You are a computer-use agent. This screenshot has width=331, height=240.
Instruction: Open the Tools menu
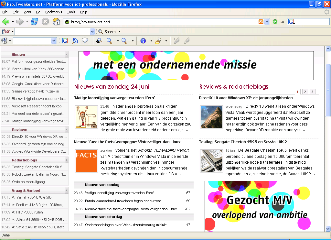click(x=71, y=12)
